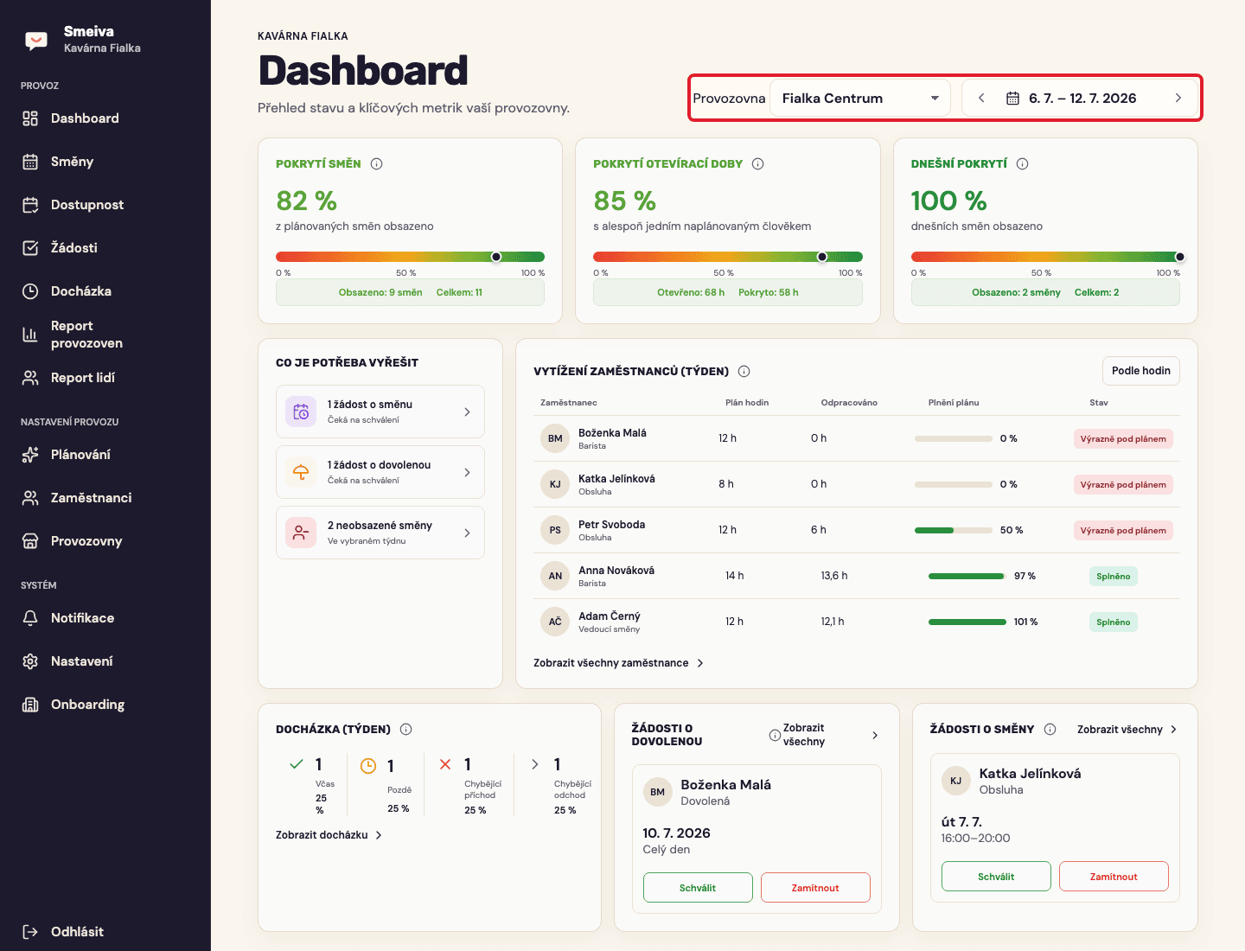Open the Provozovna dropdown Fialka Centrum

860,98
